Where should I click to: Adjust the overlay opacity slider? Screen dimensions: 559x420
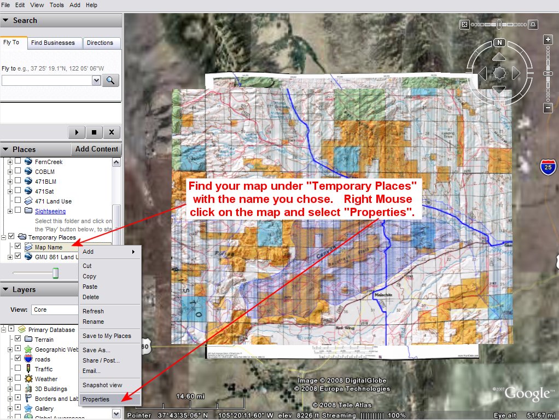coord(55,273)
